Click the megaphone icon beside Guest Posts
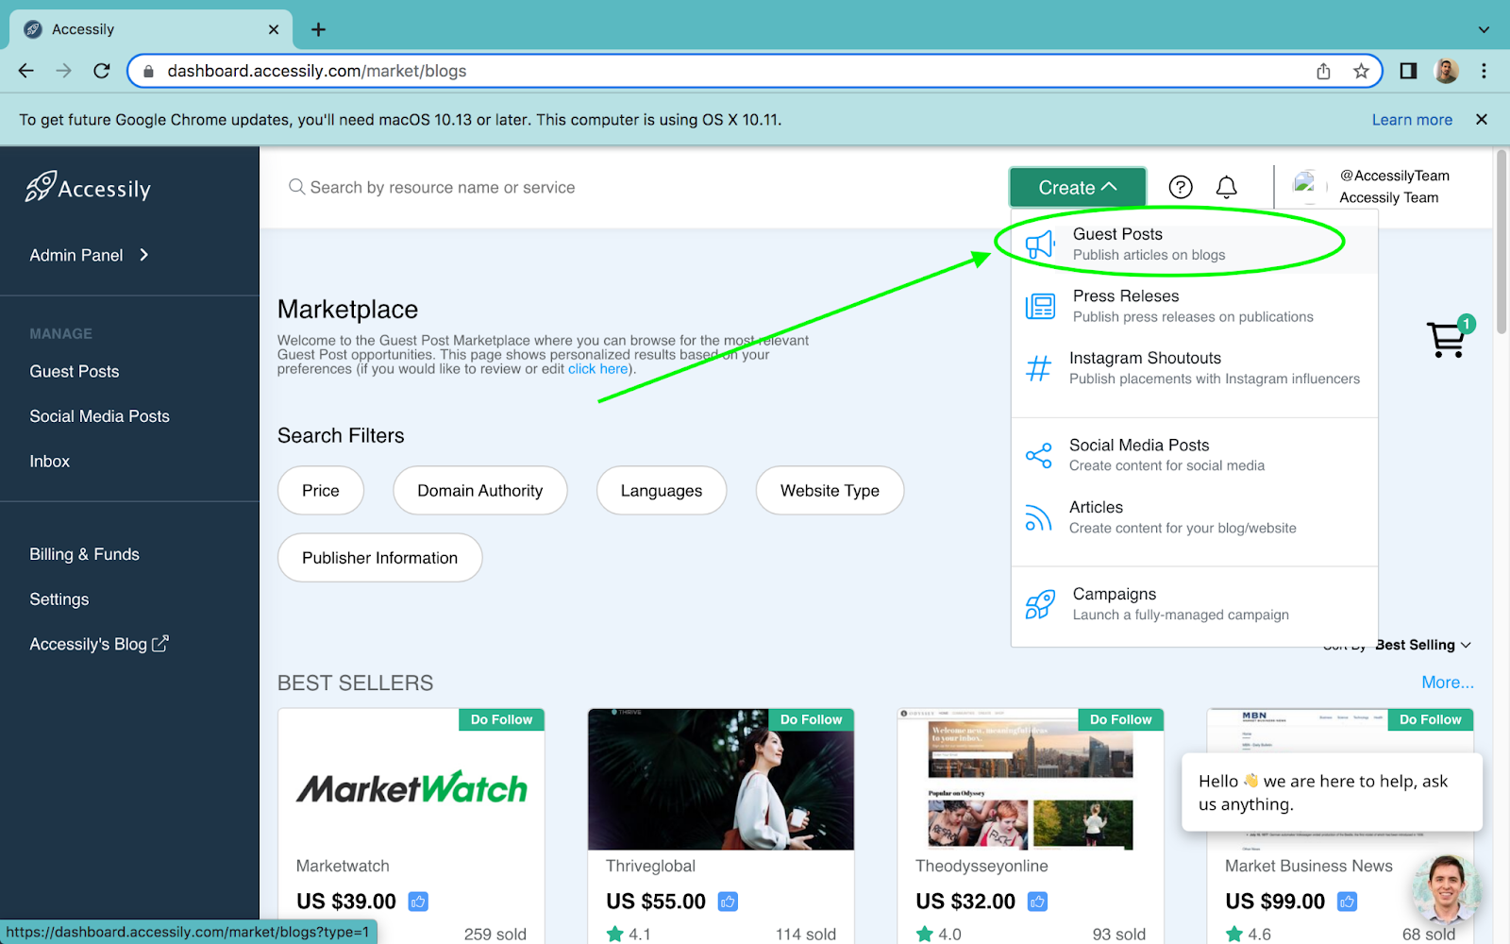The image size is (1510, 944). pyautogui.click(x=1040, y=244)
